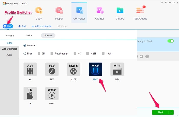This screenshot has width=179, height=117.
Task: Toggle the Ready to Start switch
Action: coord(171,41)
